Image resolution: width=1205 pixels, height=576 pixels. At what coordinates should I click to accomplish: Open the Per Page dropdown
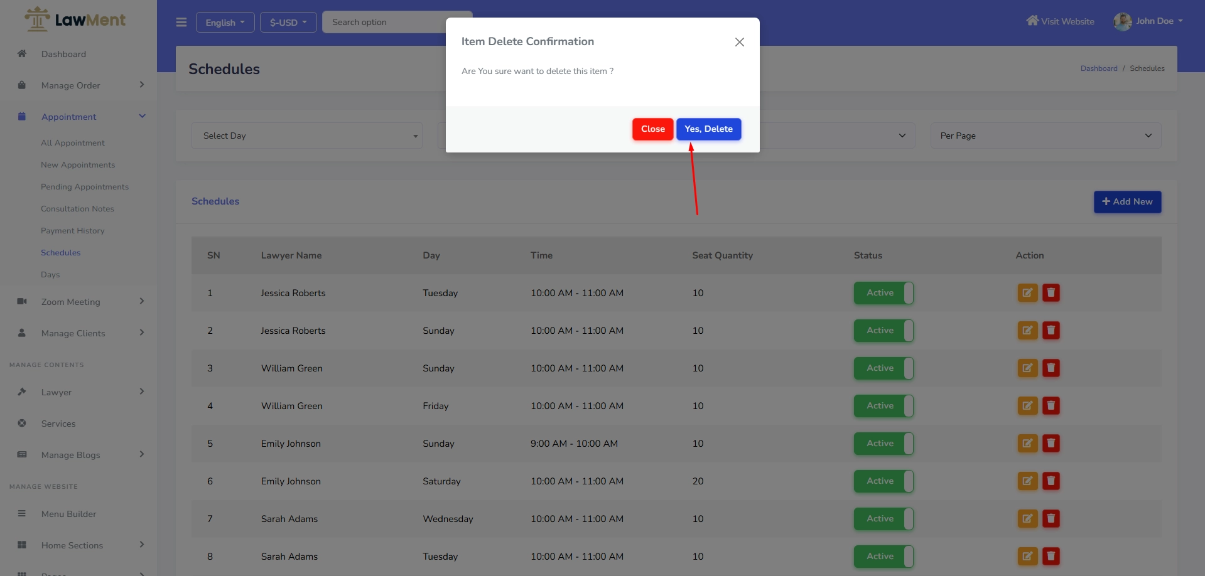pyautogui.click(x=1046, y=136)
